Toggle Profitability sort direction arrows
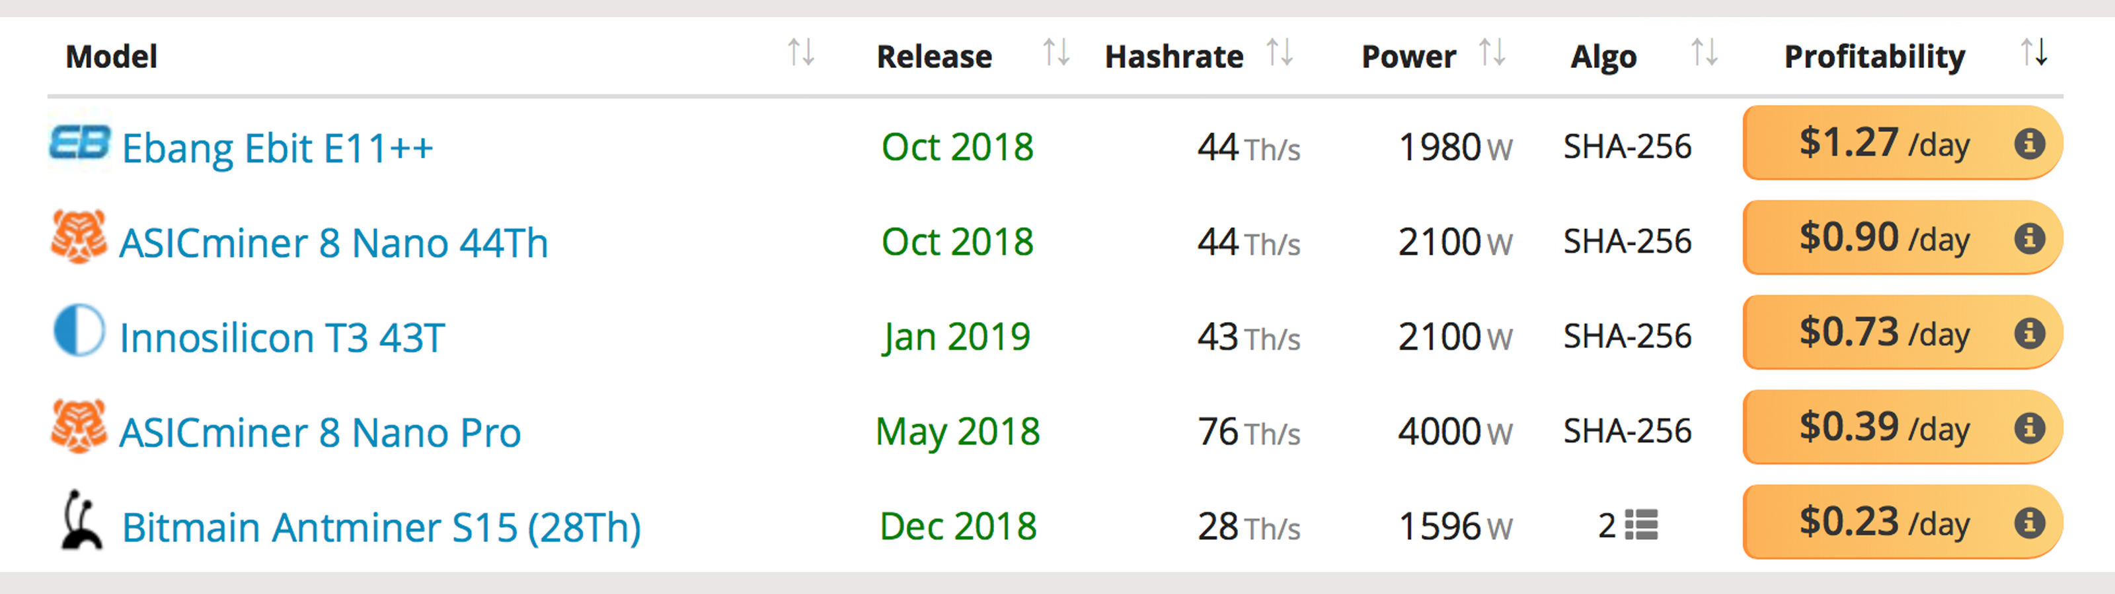This screenshot has width=2115, height=594. [2034, 53]
